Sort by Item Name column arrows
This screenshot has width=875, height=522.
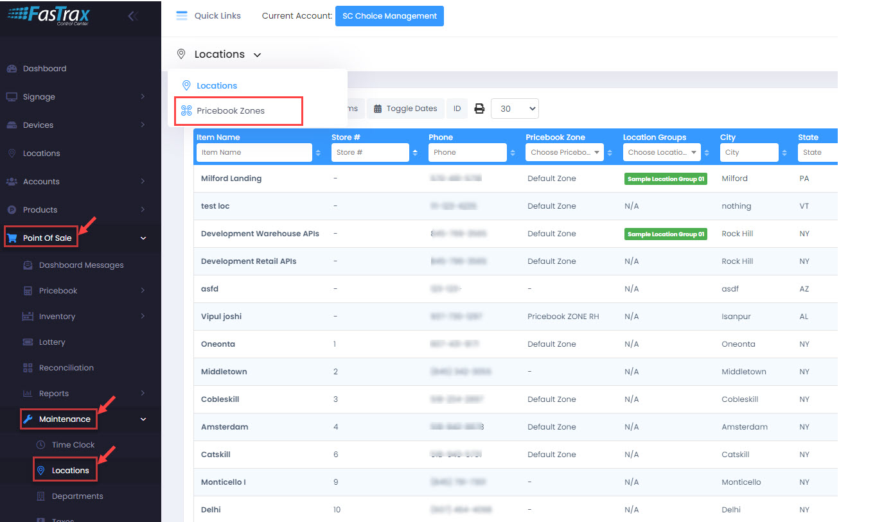click(x=318, y=153)
